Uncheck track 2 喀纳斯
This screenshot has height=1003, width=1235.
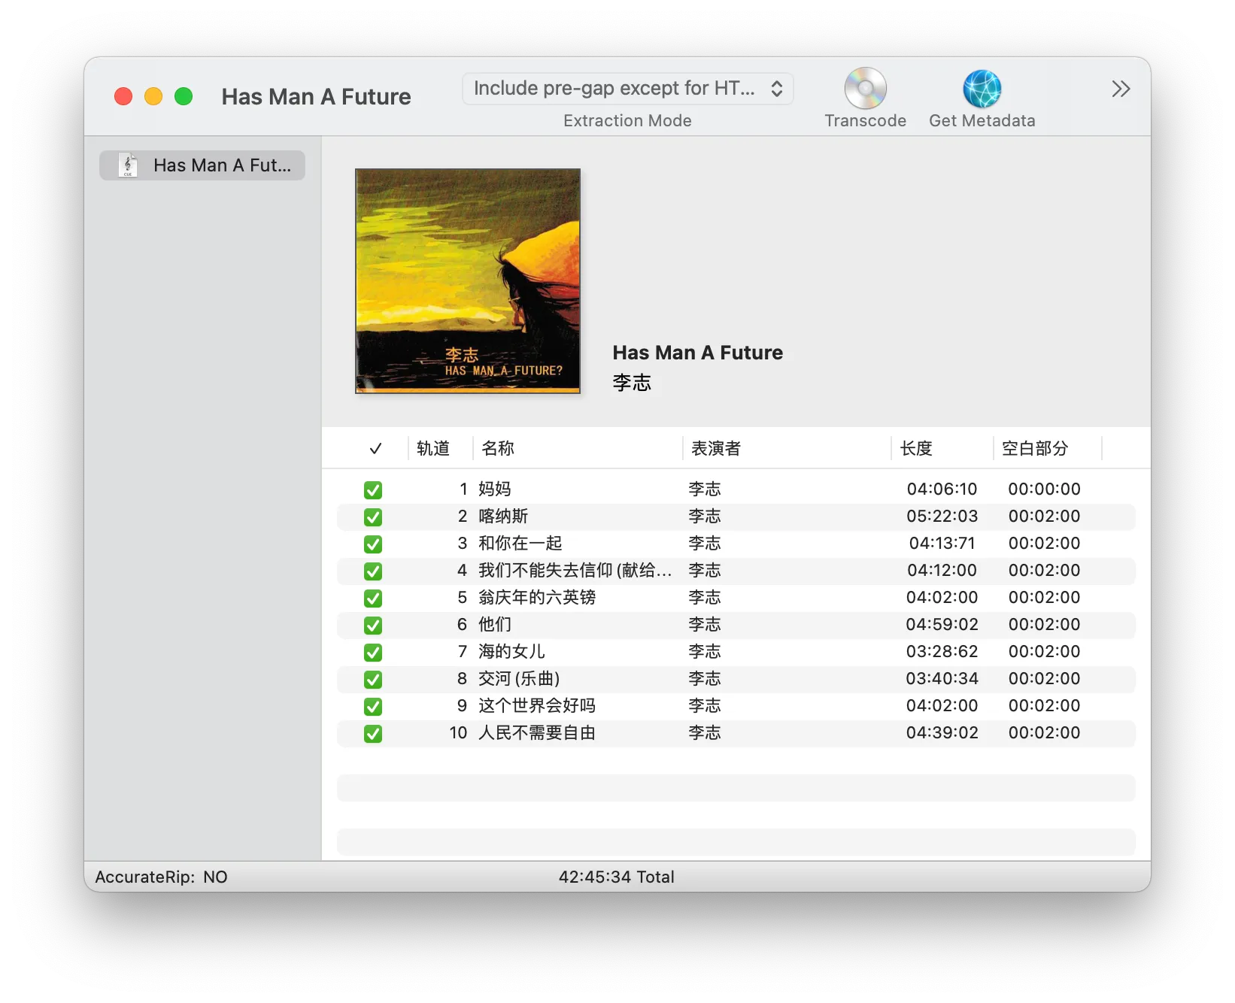373,517
